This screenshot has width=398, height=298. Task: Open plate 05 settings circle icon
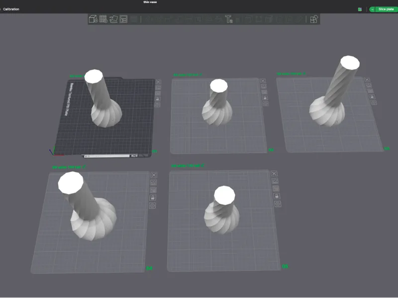278,204
